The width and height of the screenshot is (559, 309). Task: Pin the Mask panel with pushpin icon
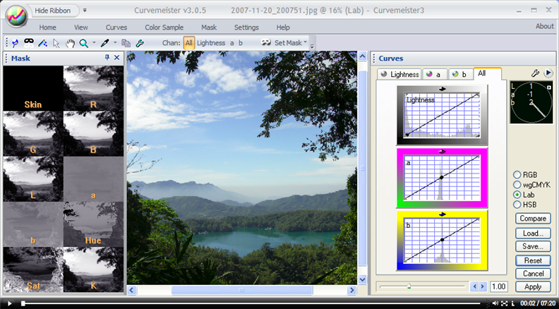107,57
